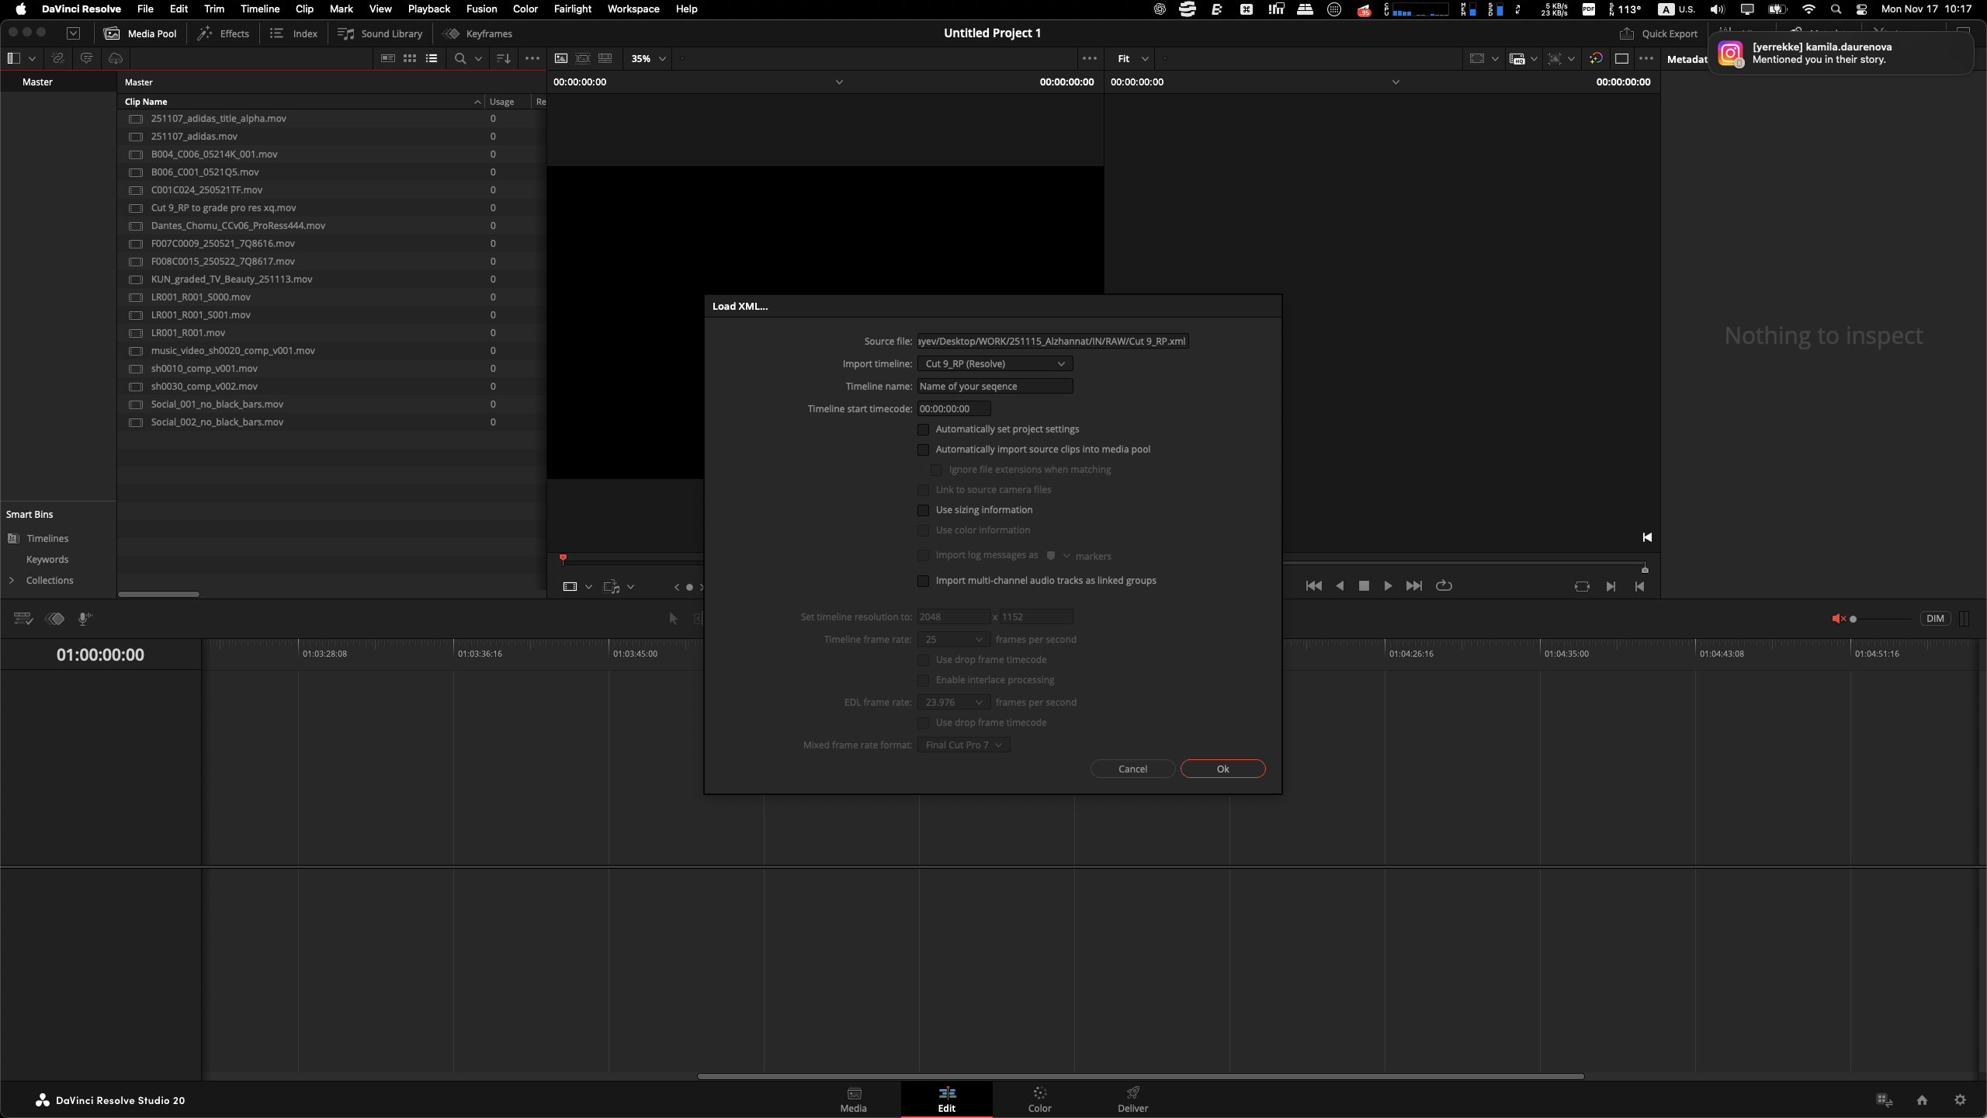
Task: Go to Project Manager home icon
Action: click(1922, 1100)
